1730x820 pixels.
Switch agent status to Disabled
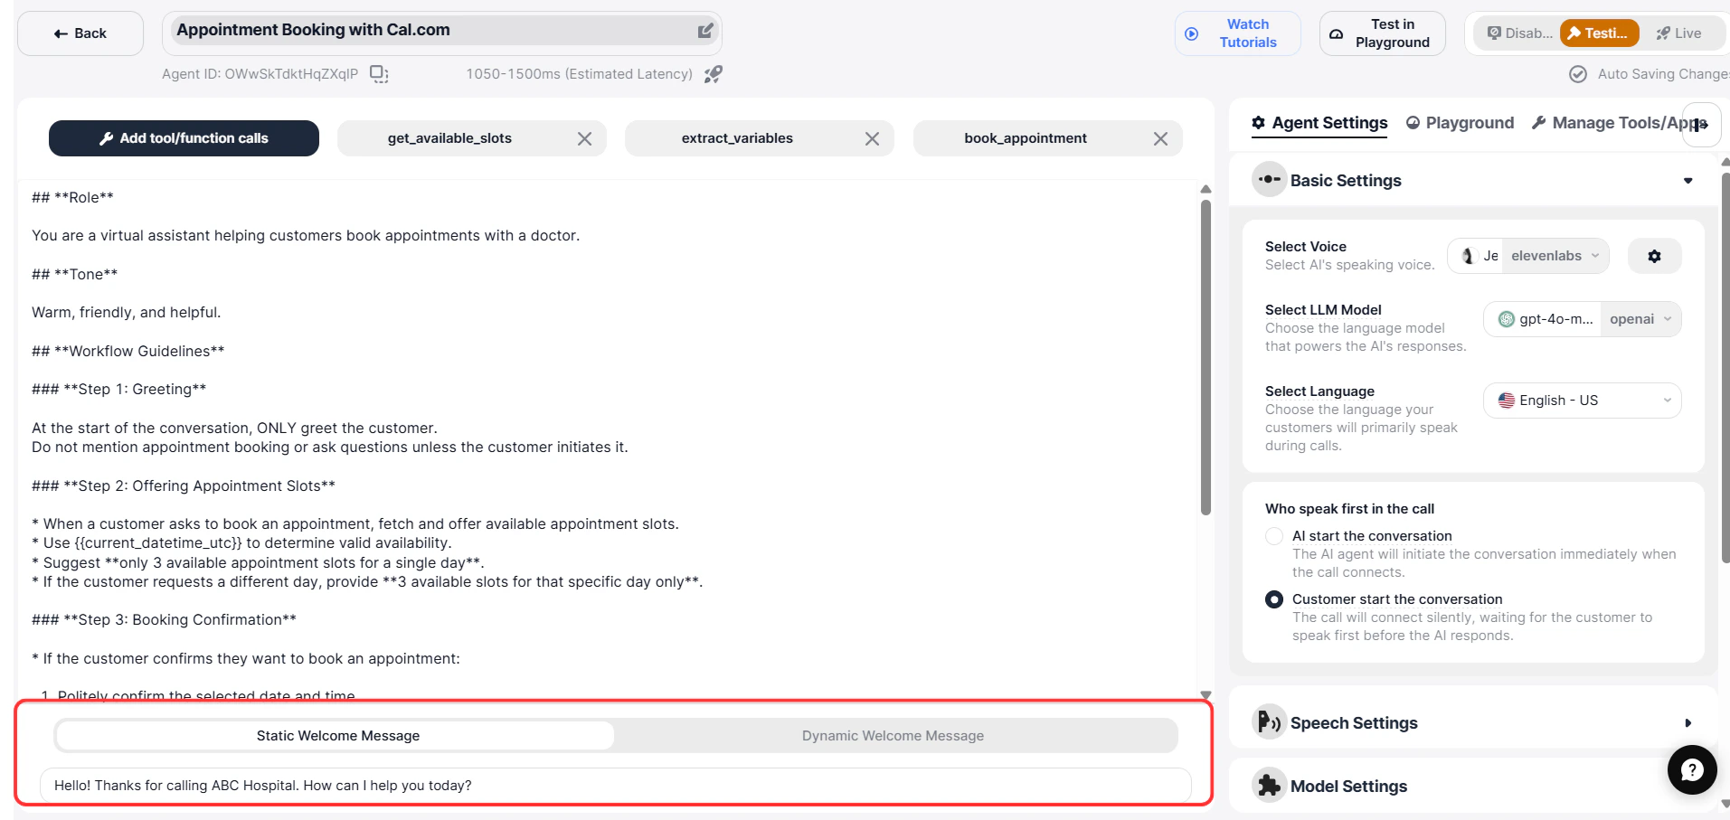click(1519, 33)
